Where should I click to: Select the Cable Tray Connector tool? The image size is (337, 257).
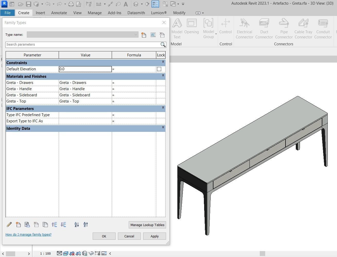click(304, 29)
